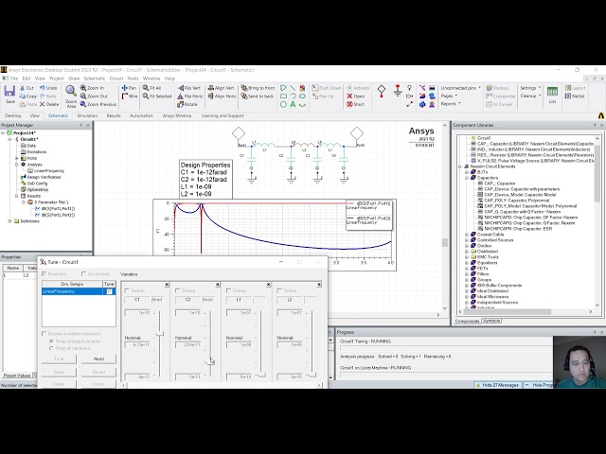Viewport: 606px width, 454px height.
Task: Open the Cleanup dropdown
Action: (x=530, y=96)
